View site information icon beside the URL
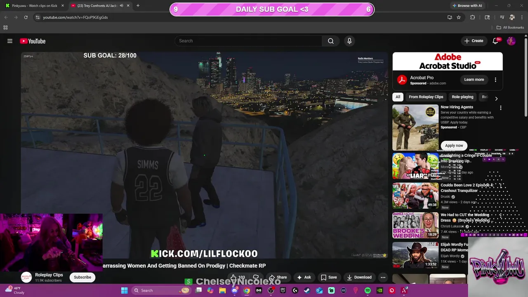528x297 pixels. [38, 17]
